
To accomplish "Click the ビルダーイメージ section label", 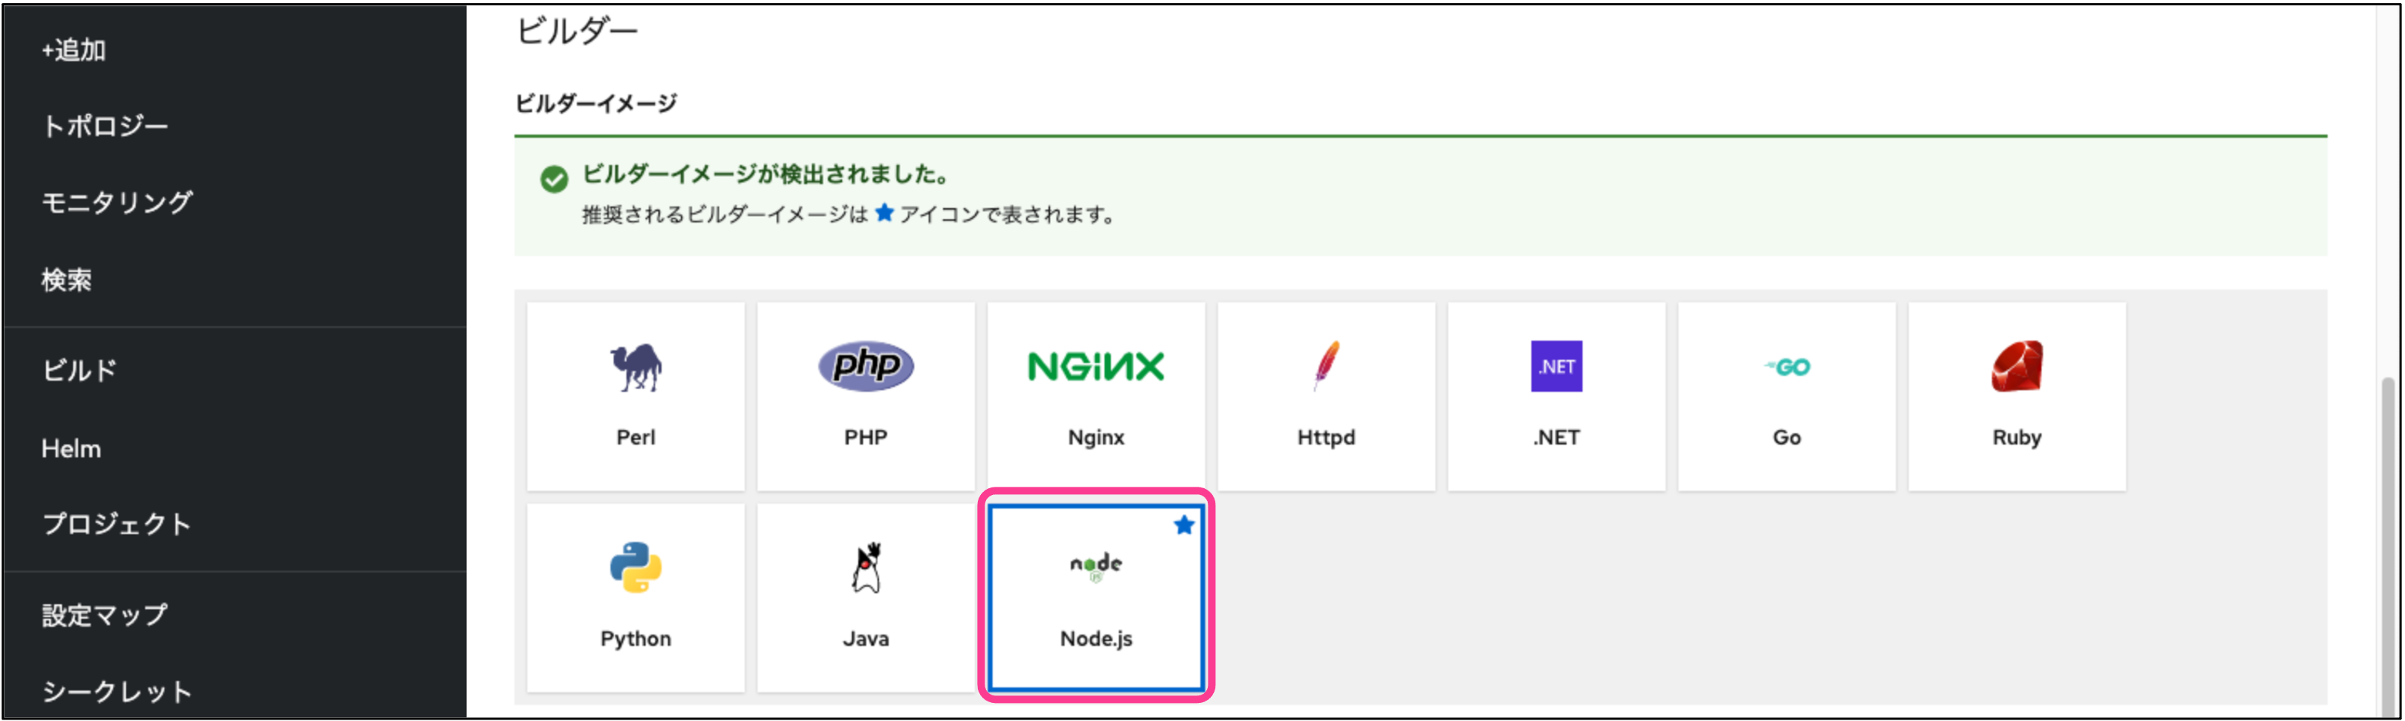I will click(596, 103).
